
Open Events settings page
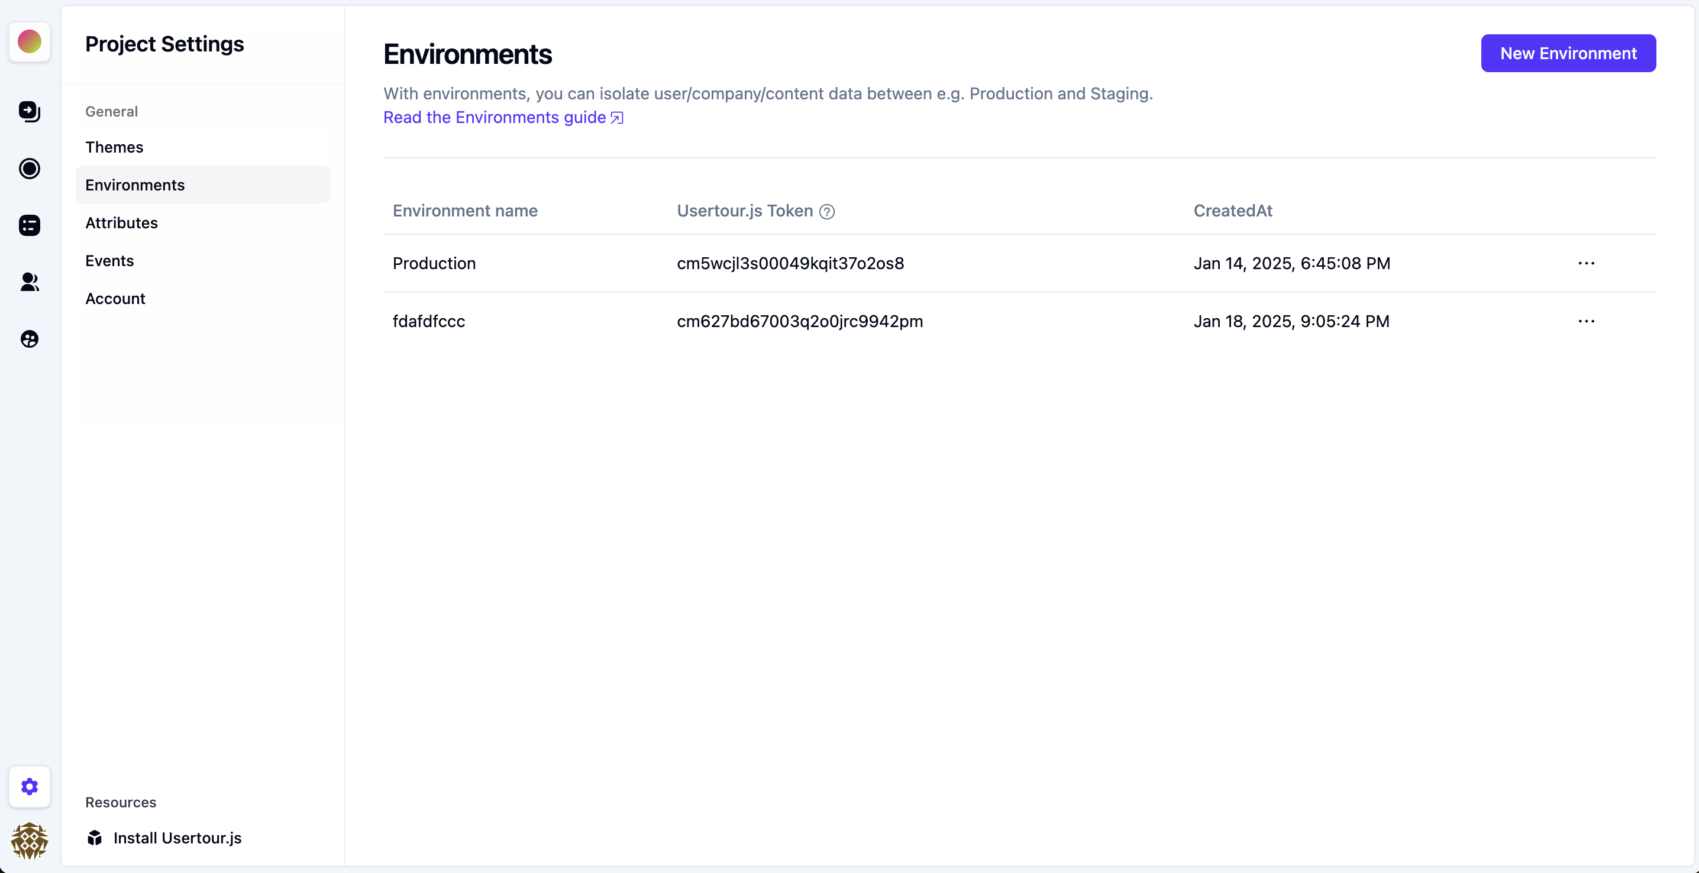[x=109, y=261]
